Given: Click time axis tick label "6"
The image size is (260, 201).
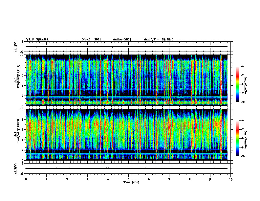Looking at the screenshot, I should (x=149, y=179).
